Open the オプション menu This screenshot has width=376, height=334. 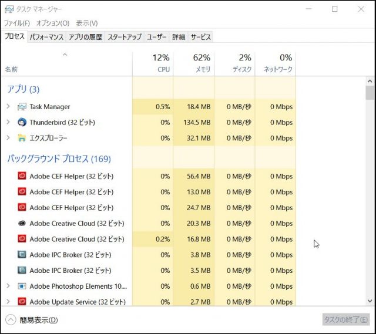(x=52, y=23)
